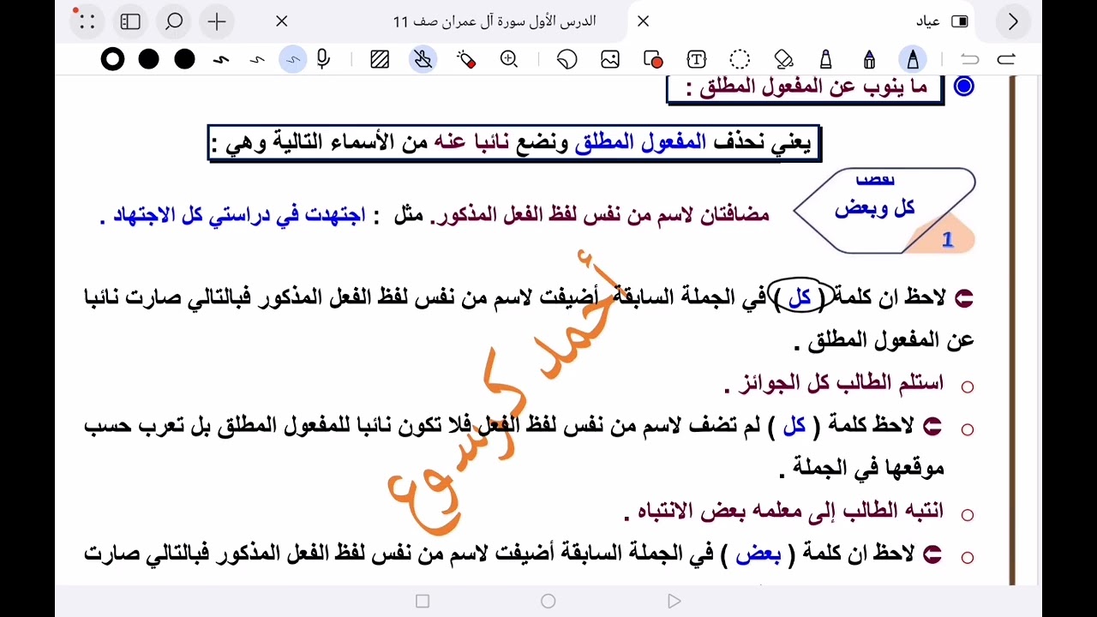Viewport: 1097px width, 617px height.
Task: Select tab الدرس الأول سورة آل عمران صف 11
Action: (x=495, y=21)
